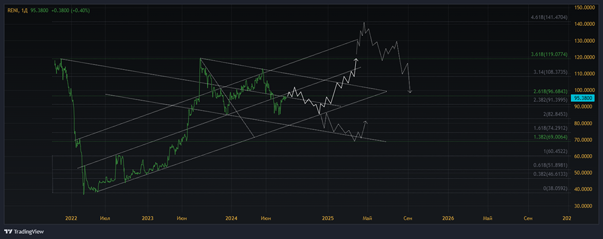Viewport: 603px width, 239px height.
Task: Select Fibonacci label 0.382(46.6133)
Action: coord(551,175)
